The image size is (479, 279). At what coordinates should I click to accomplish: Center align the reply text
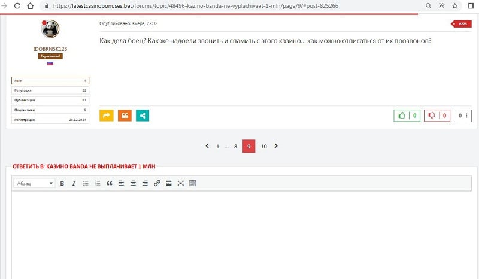(x=133, y=183)
